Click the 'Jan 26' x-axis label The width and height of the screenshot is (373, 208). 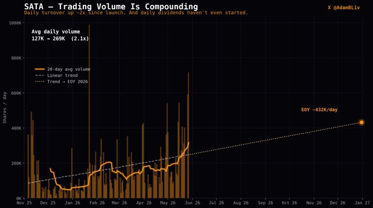tap(72, 203)
